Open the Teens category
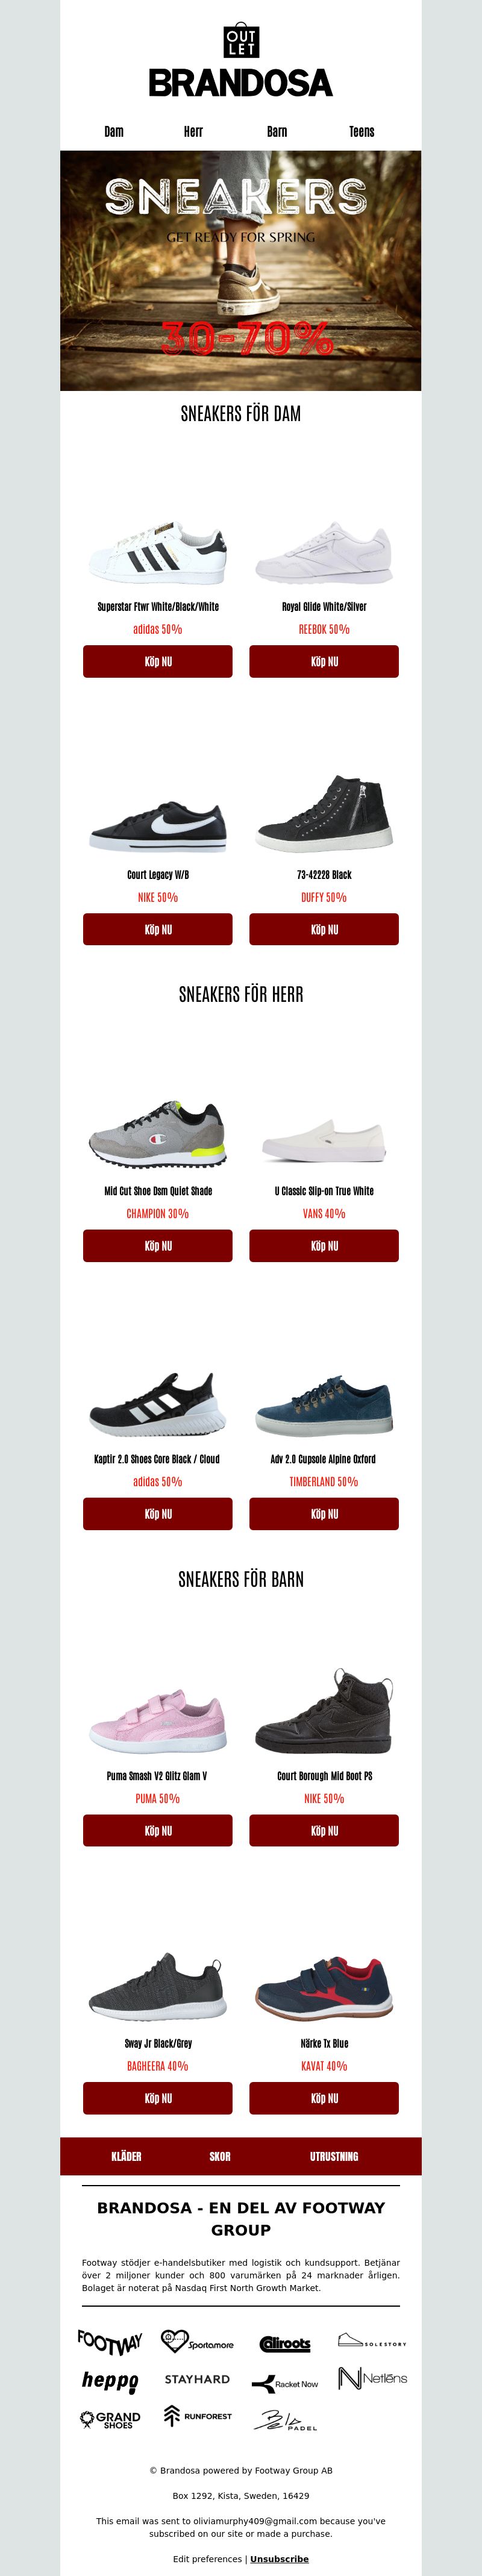Screen dimensions: 482x2576 [362, 131]
